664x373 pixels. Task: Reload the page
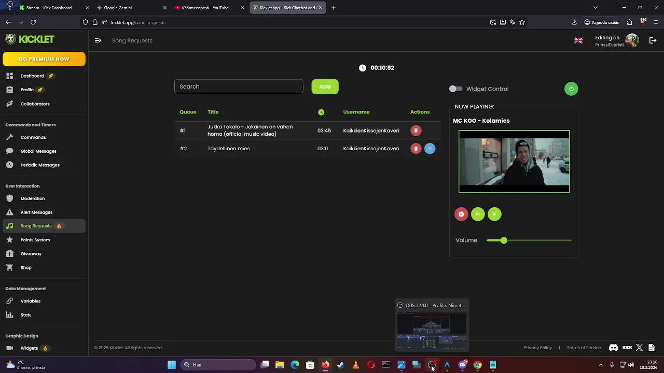[x=33, y=22]
